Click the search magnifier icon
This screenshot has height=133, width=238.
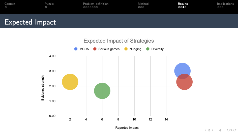click(231, 130)
